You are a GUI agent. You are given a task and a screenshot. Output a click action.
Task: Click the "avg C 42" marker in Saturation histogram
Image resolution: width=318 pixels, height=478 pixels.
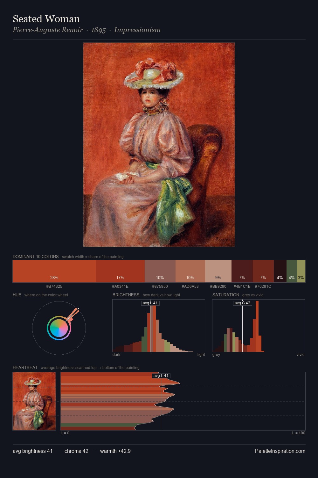(243, 303)
